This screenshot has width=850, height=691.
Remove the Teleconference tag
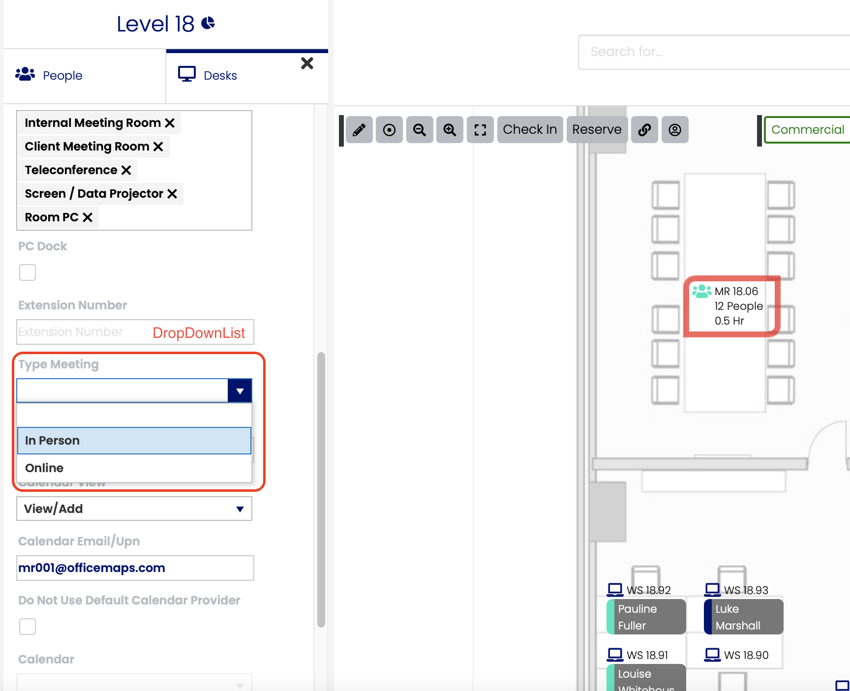[126, 170]
